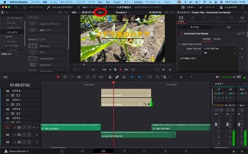
Task: Open the viewer zoom percentage dropdown
Action: point(76,13)
